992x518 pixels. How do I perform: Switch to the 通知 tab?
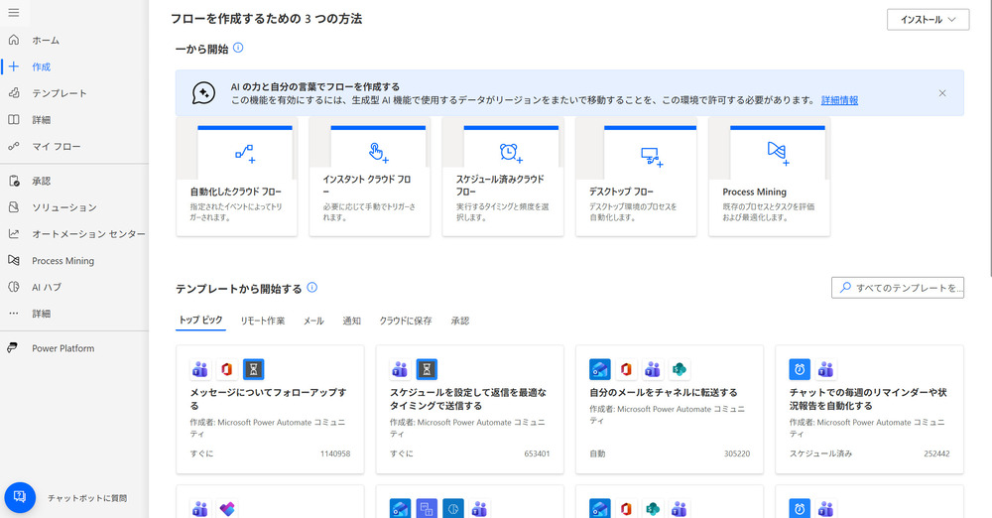tap(352, 322)
